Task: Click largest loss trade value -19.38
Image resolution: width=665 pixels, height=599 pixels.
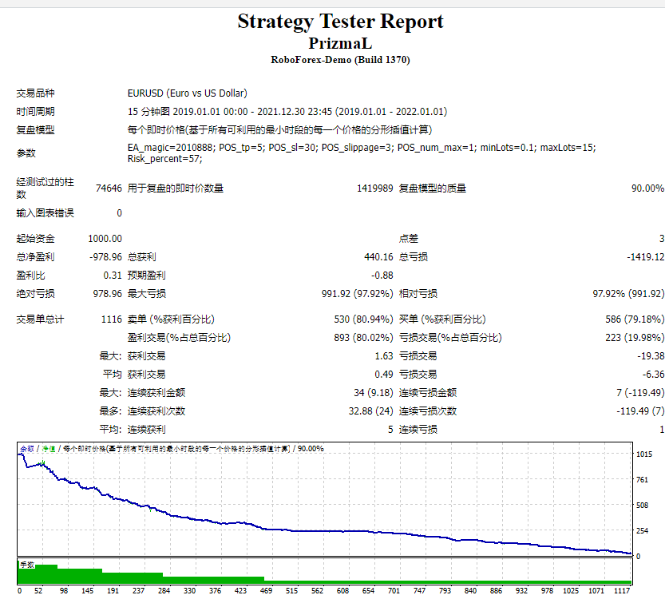Action: 651,356
